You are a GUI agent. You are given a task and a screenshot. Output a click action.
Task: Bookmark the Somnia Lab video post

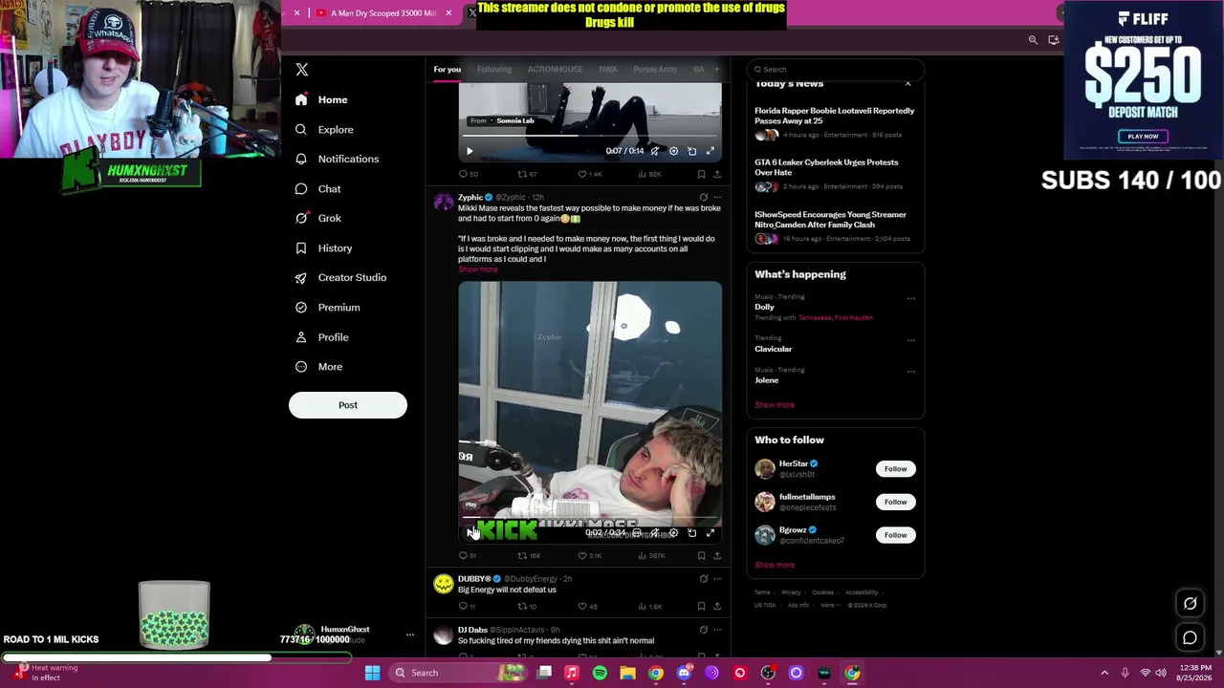(x=701, y=174)
